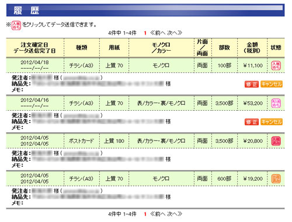Click モノクロ cell in the 100部 row
Screen dimensions: 292x222
(x=161, y=66)
